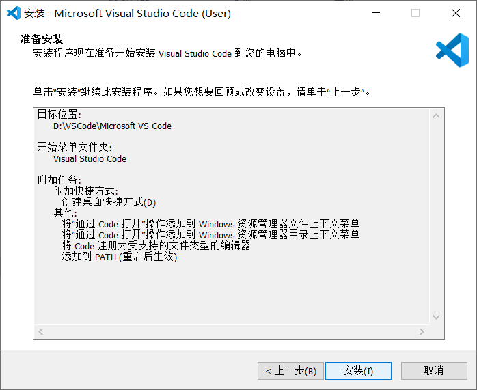477x390 pixels.
Task: Click the VS Code icon in title bar
Action: pyautogui.click(x=14, y=13)
